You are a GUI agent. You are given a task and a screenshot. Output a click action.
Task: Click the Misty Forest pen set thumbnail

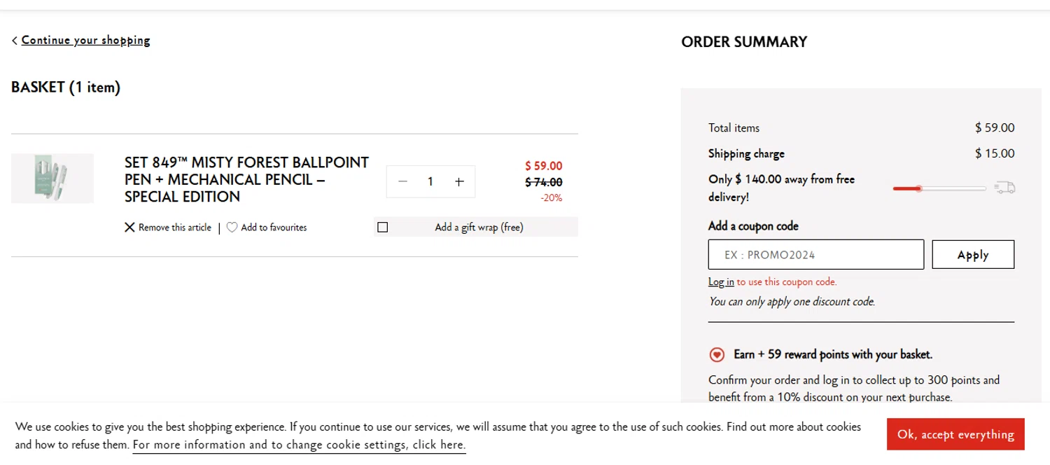coord(52,179)
